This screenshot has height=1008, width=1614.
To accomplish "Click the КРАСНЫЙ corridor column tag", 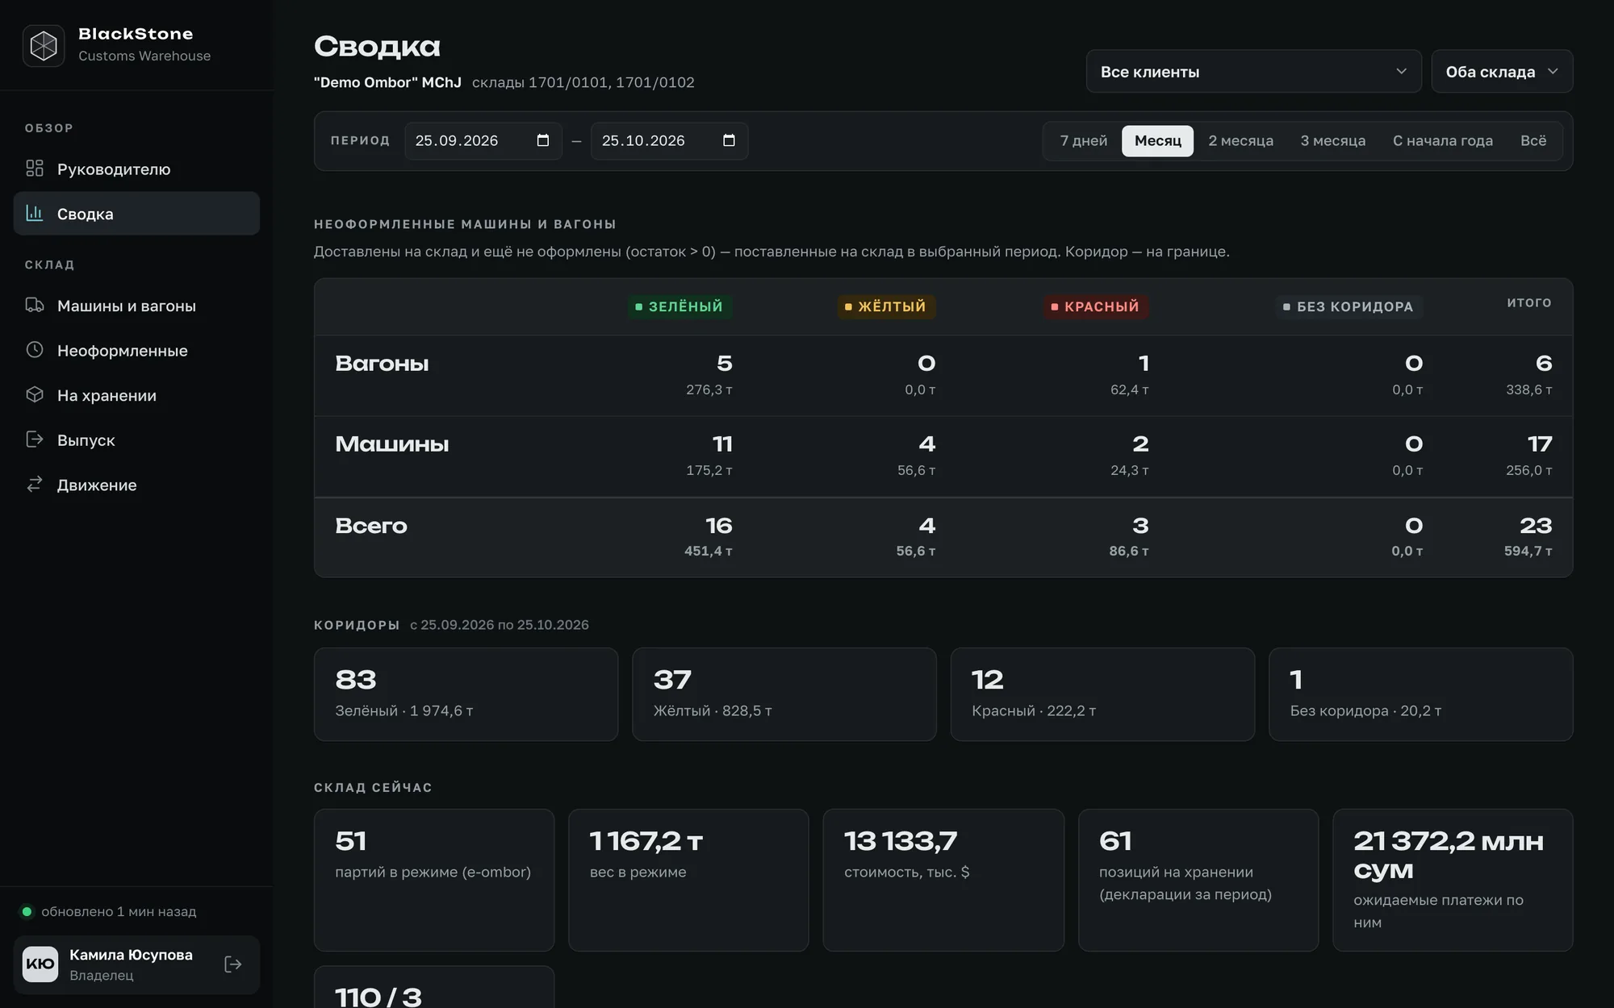I will point(1095,306).
